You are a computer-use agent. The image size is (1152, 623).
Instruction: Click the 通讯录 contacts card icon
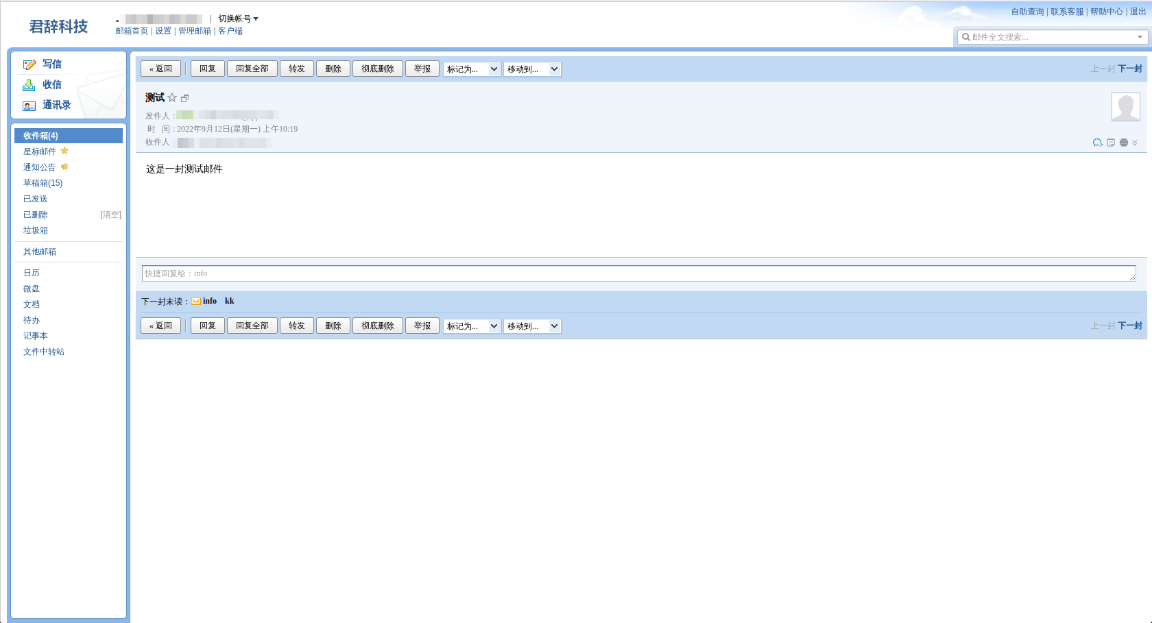29,106
